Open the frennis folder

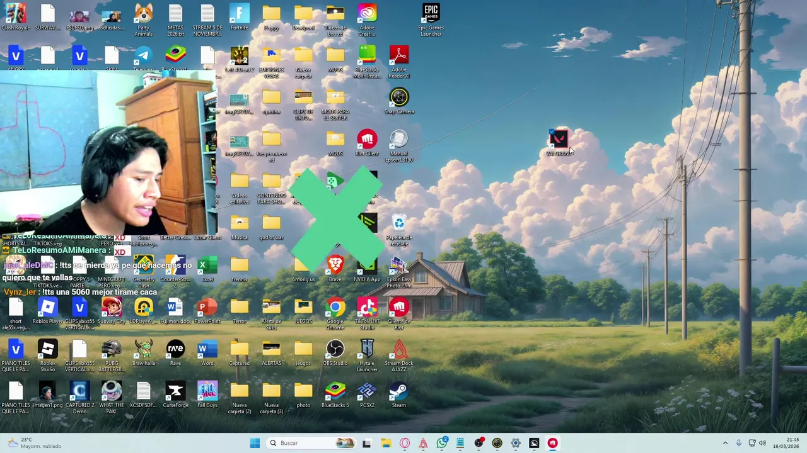240,269
